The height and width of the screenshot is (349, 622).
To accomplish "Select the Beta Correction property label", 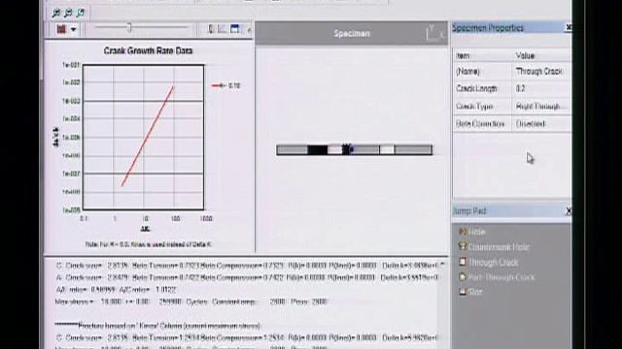I will (479, 124).
